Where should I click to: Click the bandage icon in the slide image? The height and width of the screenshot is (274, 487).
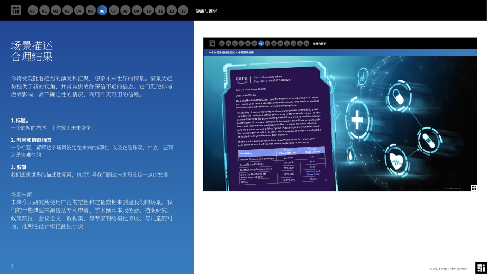tap(429, 141)
